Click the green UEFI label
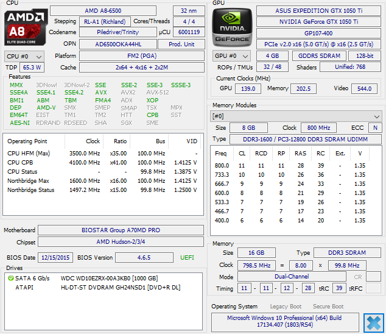Image resolution: width=386 pixels, height=334 pixels. [187, 258]
